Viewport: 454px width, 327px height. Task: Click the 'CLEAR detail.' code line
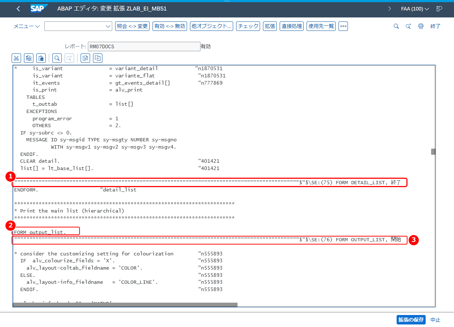[x=40, y=161]
